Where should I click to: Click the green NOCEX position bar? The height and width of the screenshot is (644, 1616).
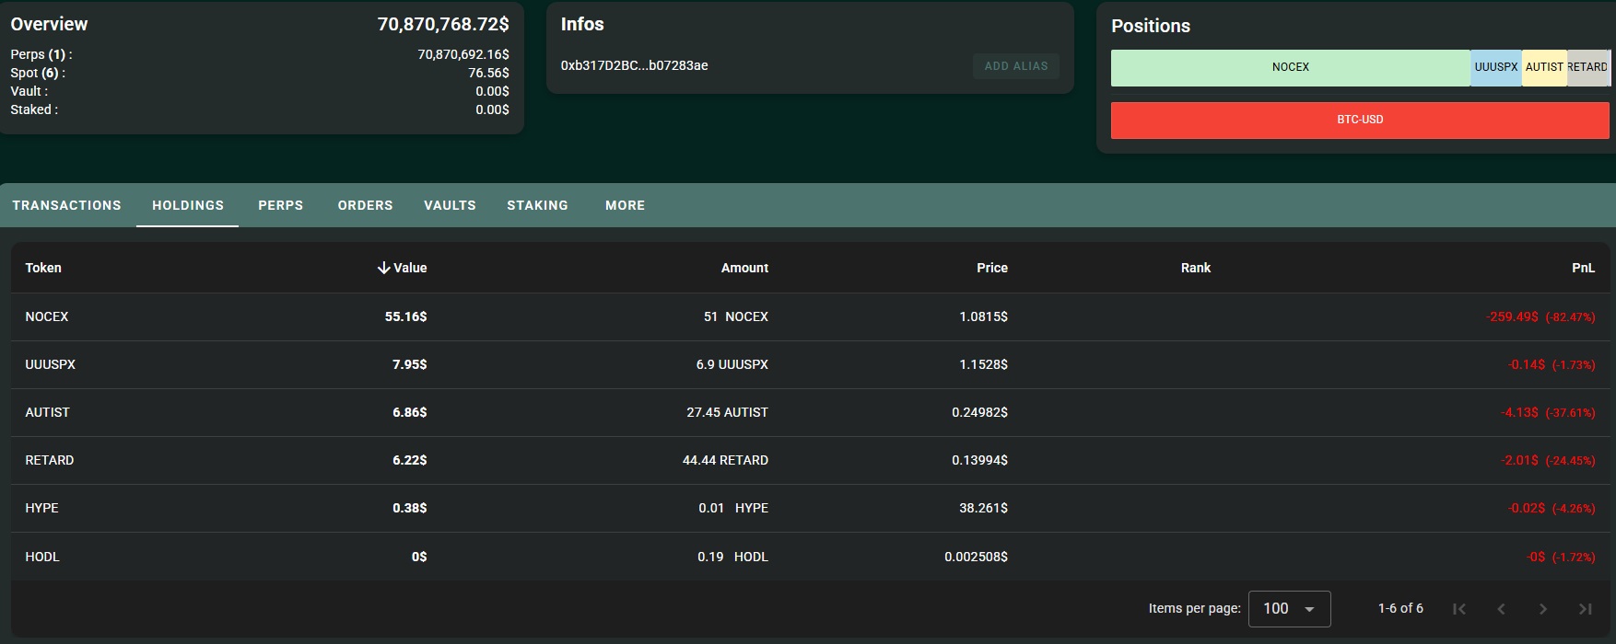point(1290,67)
